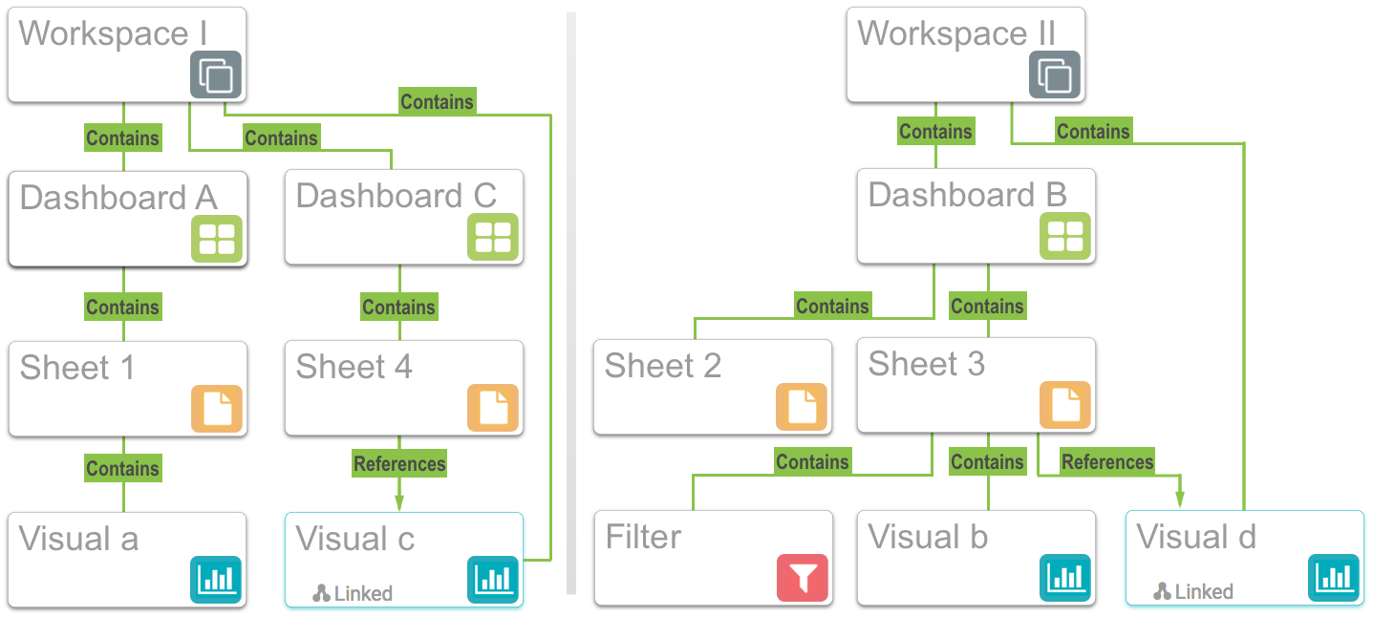Click the Contains label between Dashboard B and Sheet 2
This screenshot has width=1373, height=617.
click(832, 307)
